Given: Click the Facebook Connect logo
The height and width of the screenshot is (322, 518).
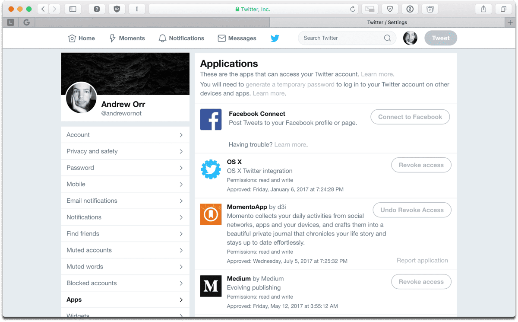Looking at the screenshot, I should click(x=211, y=120).
